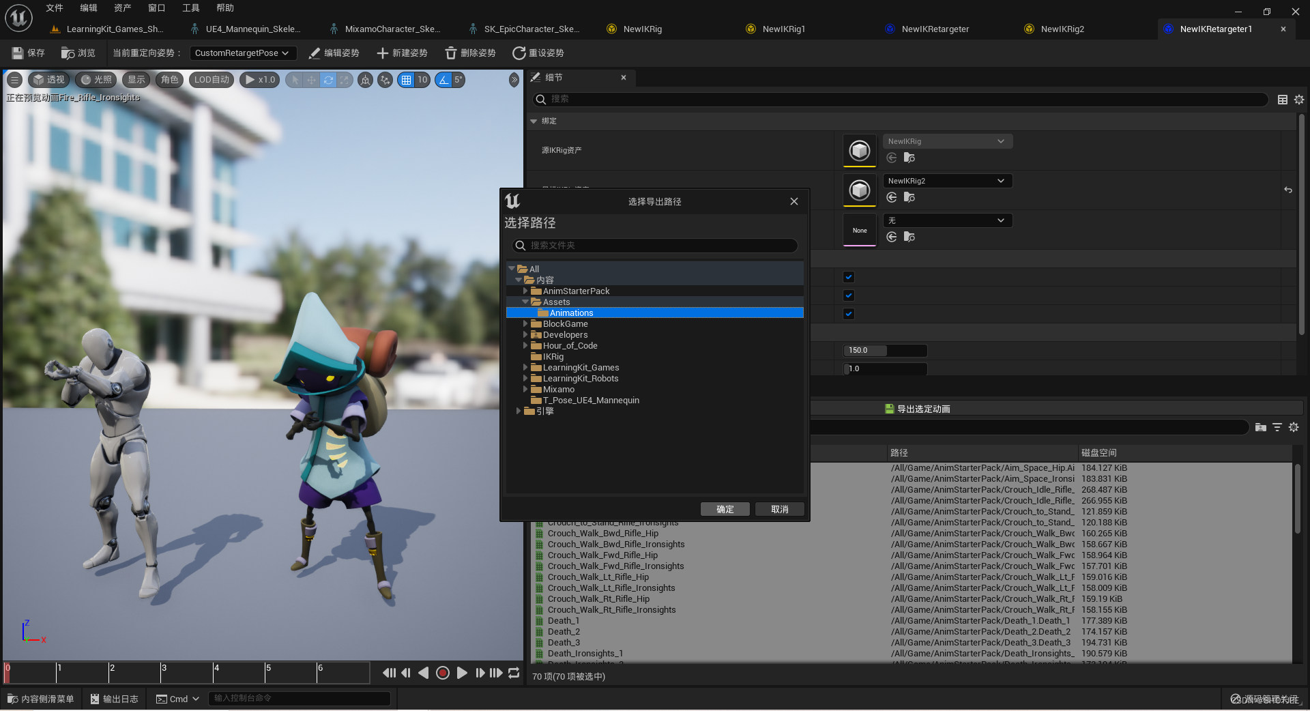Click 确定 confirm button in dialog

coord(725,509)
